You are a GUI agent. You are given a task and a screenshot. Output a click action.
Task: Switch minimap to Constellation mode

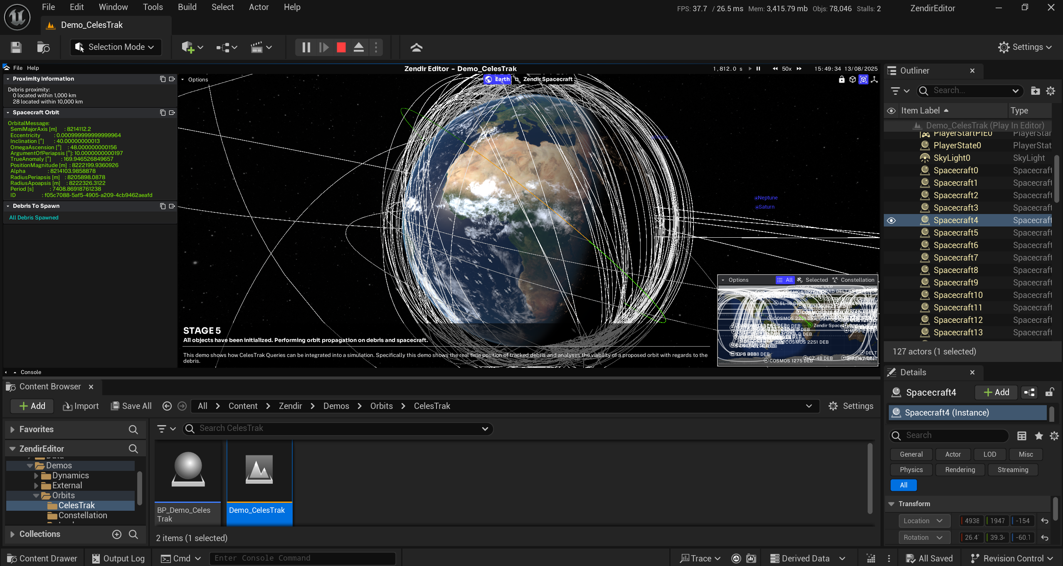(853, 280)
